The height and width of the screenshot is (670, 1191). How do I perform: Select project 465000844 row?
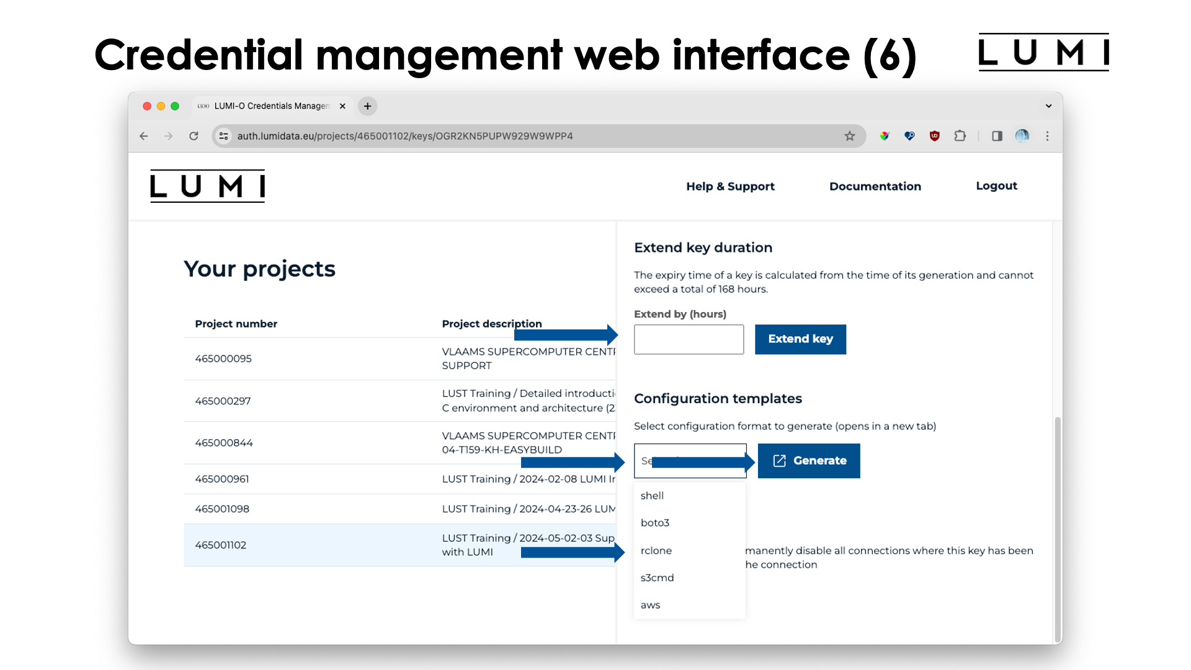click(x=399, y=443)
